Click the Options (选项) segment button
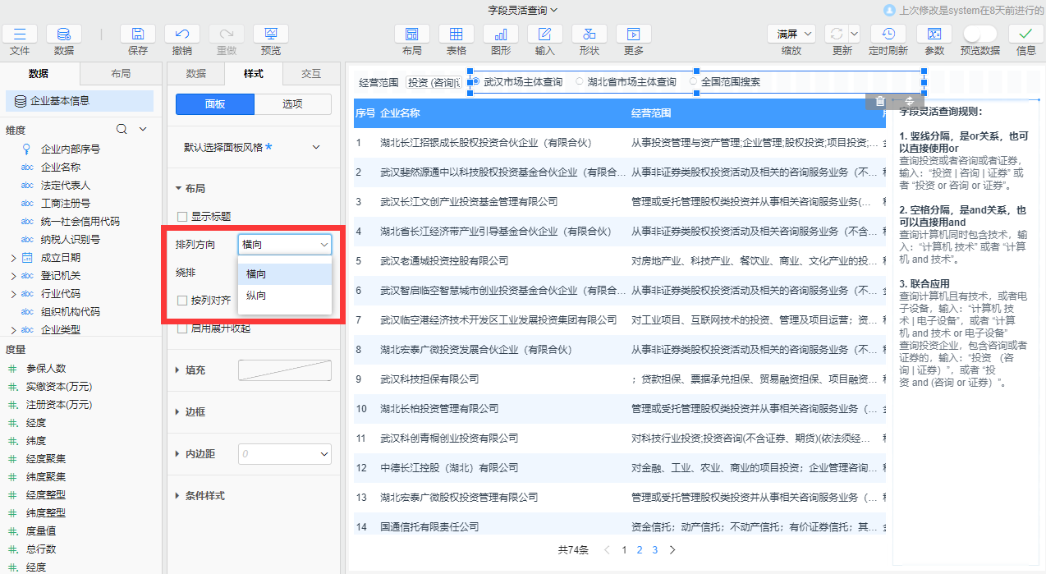This screenshot has width=1046, height=574. click(x=292, y=104)
